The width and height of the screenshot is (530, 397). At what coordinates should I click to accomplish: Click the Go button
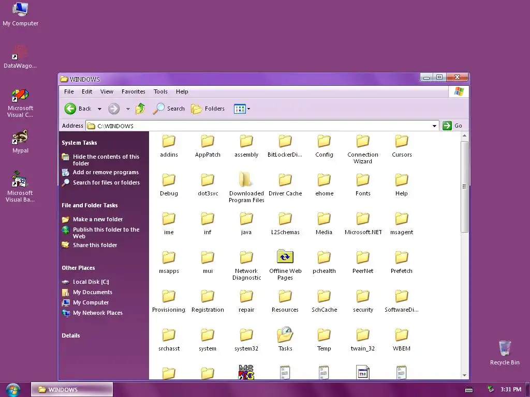coord(452,126)
